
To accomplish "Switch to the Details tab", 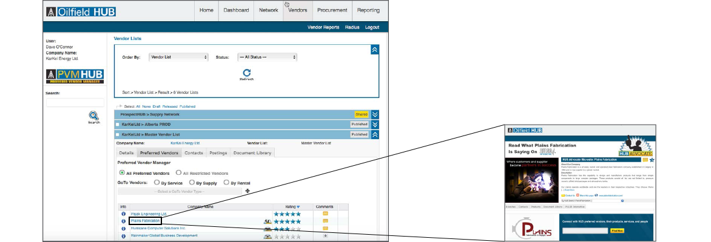I will tap(126, 153).
